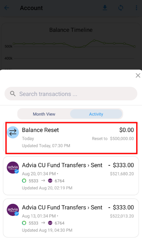The image size is (142, 240).
Task: Close the transactions sheet with X
Action: (138, 75)
